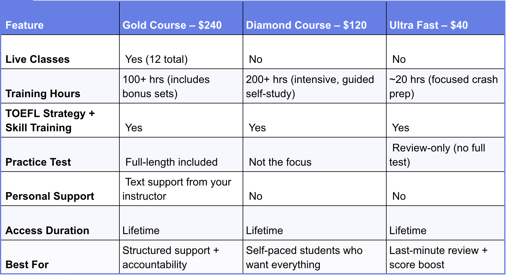Click the Access Duration row label

47,231
